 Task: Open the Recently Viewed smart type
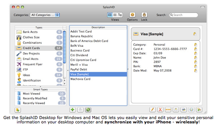(40, 103)
